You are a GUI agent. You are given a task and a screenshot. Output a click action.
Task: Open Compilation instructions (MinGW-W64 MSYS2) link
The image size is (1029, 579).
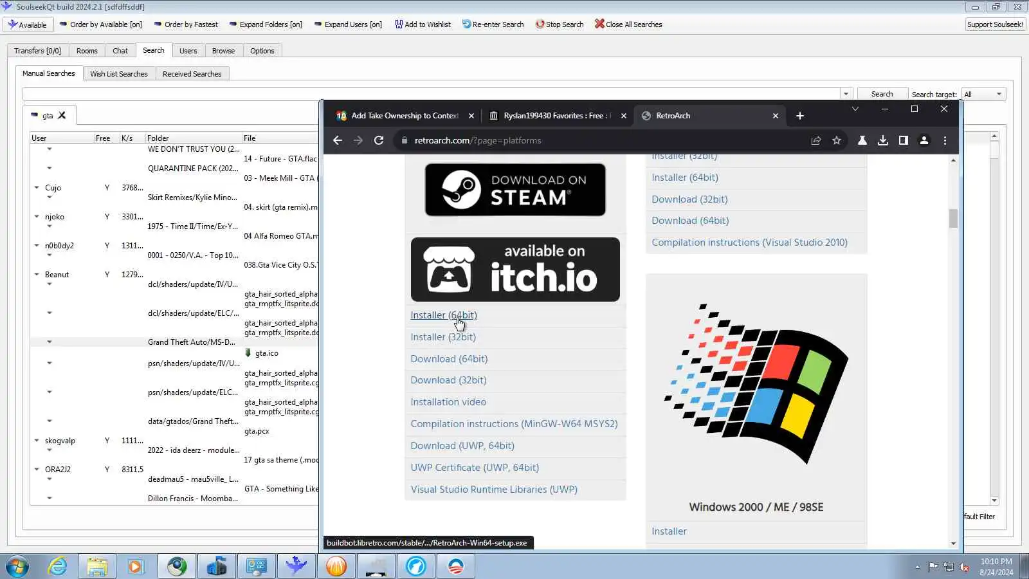point(514,424)
